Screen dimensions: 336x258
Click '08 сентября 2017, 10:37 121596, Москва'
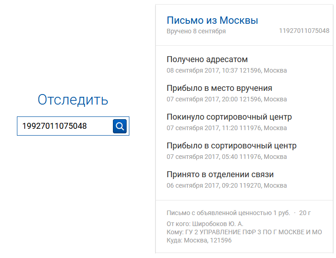point(227,70)
